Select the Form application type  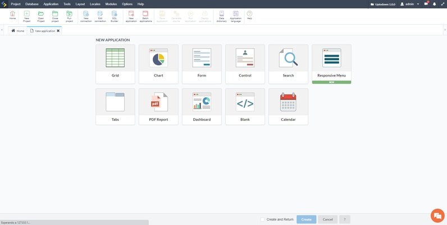click(x=202, y=64)
